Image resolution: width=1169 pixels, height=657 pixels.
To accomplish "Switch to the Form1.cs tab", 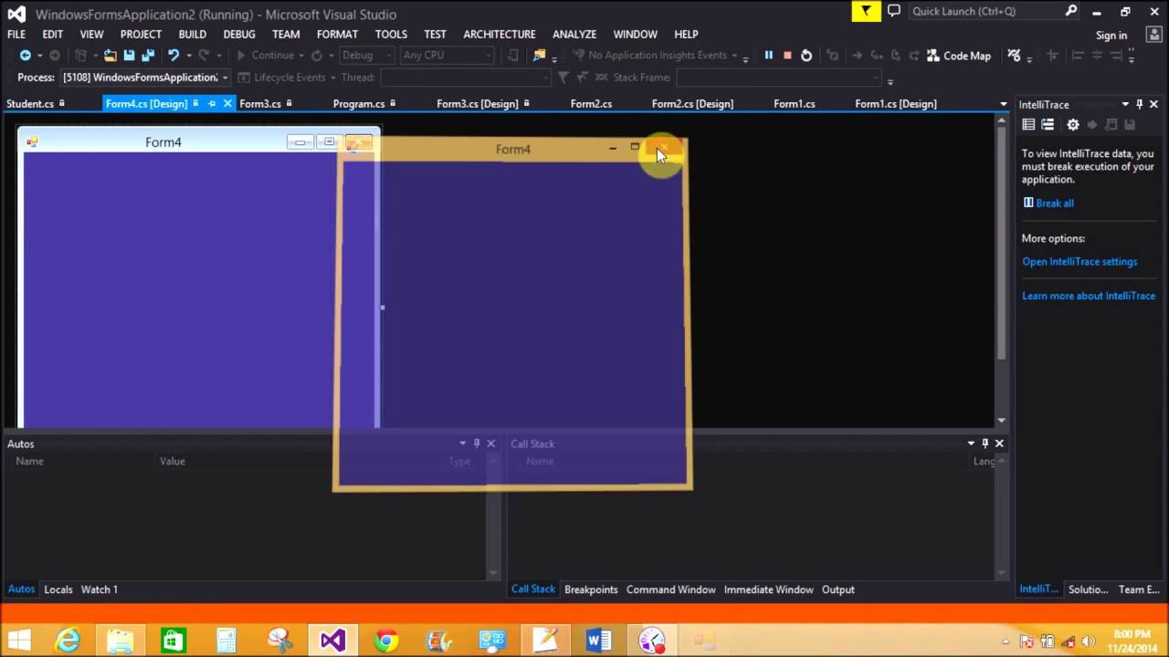I will (794, 103).
